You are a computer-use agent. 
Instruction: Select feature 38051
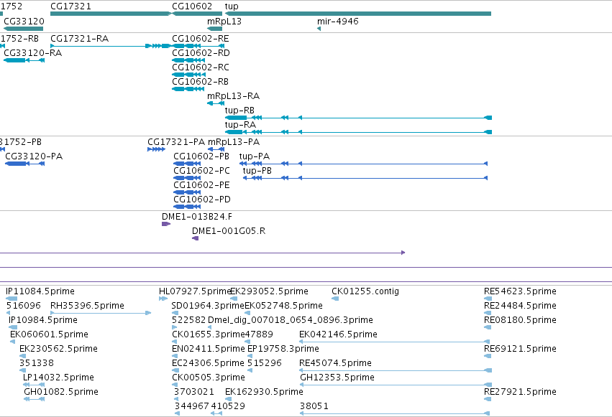395,414
